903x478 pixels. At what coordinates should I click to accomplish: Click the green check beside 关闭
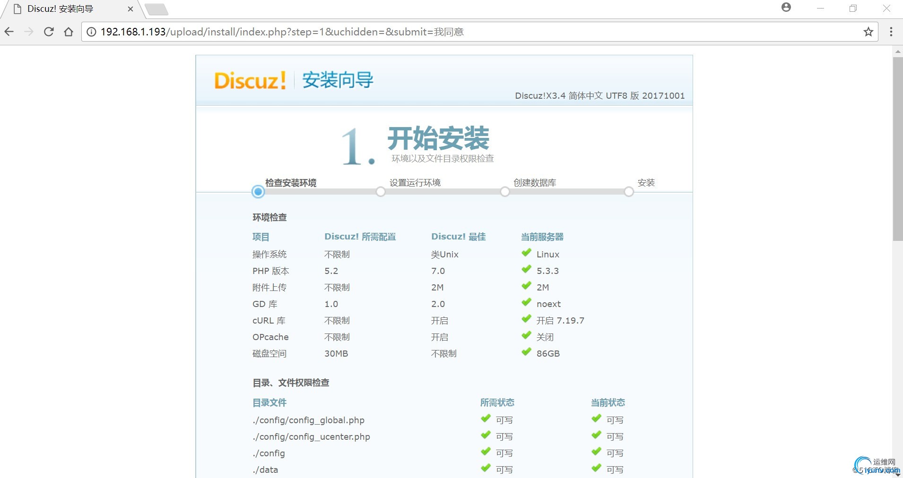[x=526, y=335]
